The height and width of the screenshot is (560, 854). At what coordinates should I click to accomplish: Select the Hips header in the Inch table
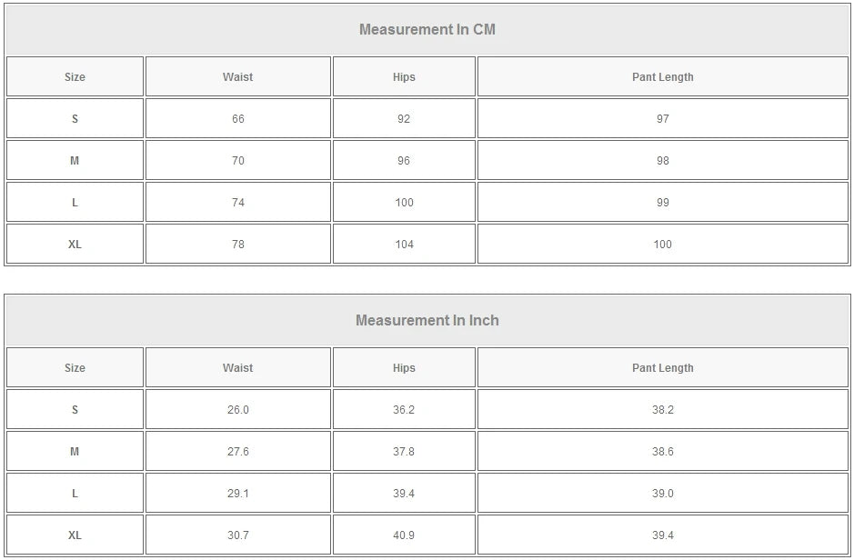(x=404, y=368)
